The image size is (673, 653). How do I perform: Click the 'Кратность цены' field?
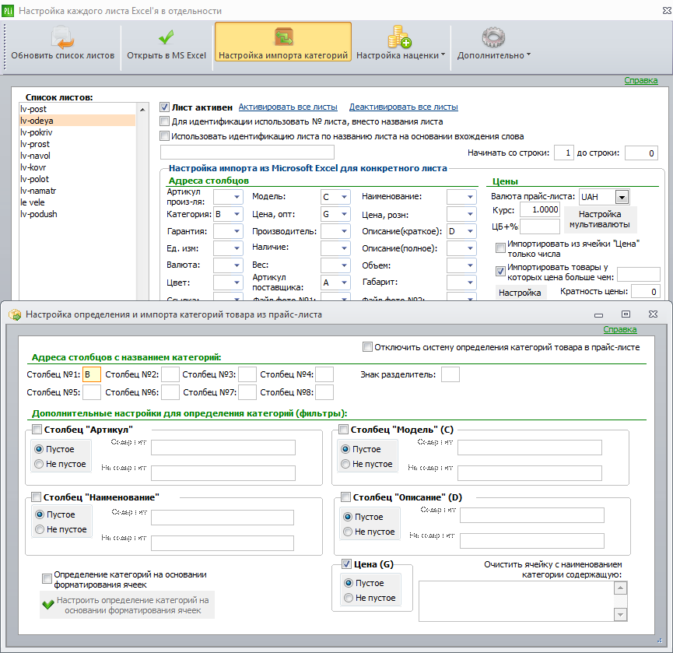click(646, 292)
